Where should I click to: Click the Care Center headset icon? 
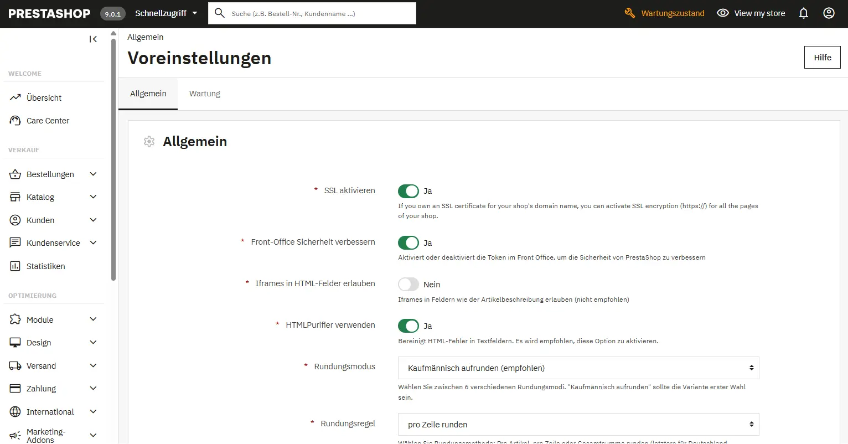pos(15,121)
